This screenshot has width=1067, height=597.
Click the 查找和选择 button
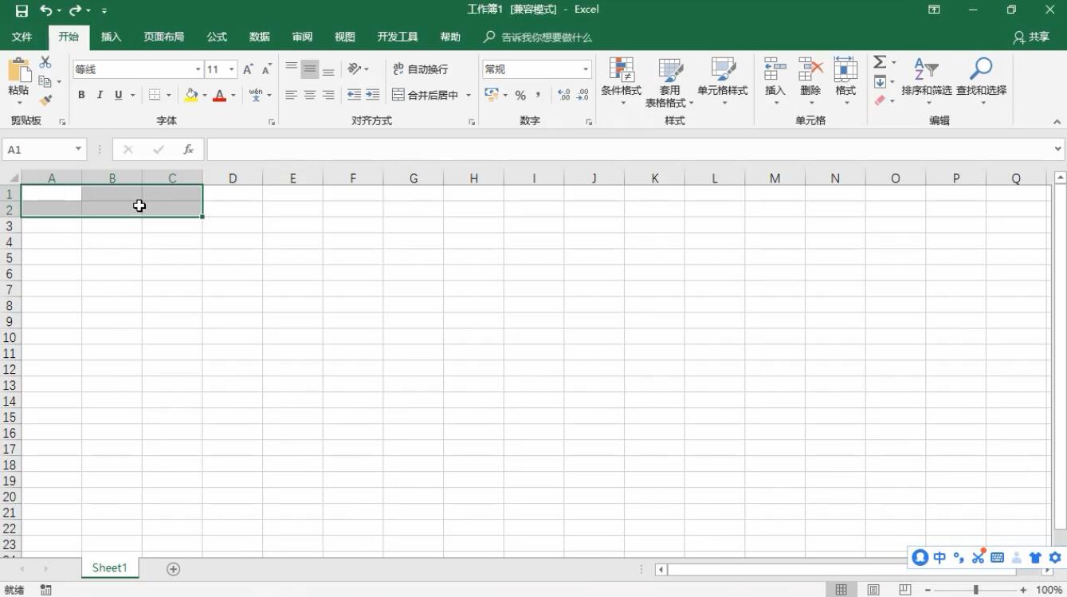981,81
